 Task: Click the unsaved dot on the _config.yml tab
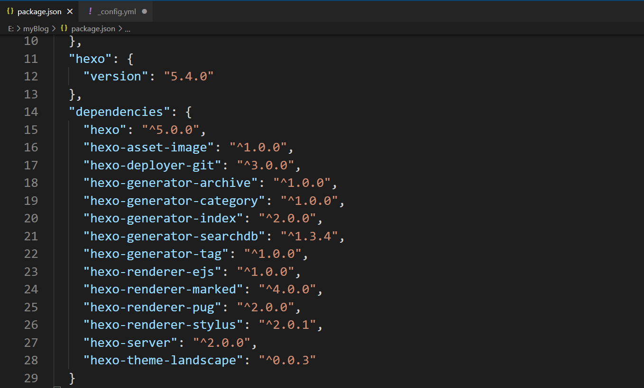(x=144, y=11)
